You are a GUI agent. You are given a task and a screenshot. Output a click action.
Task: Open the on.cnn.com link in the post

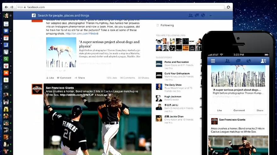[x=82, y=34]
